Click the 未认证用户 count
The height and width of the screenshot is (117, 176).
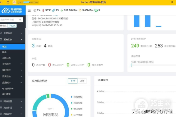pos(50,65)
